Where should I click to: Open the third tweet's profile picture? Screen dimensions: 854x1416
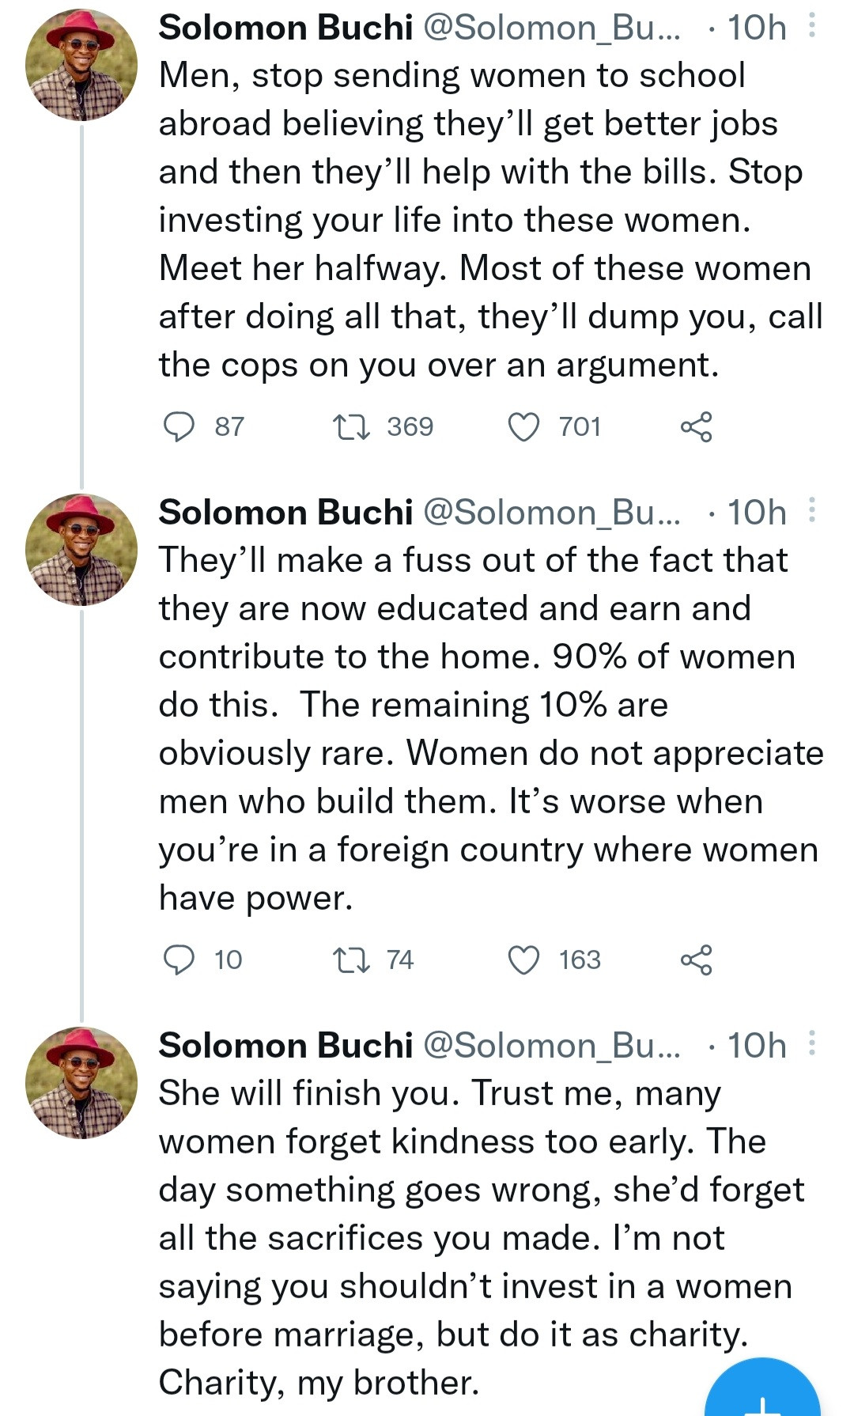(x=81, y=1083)
